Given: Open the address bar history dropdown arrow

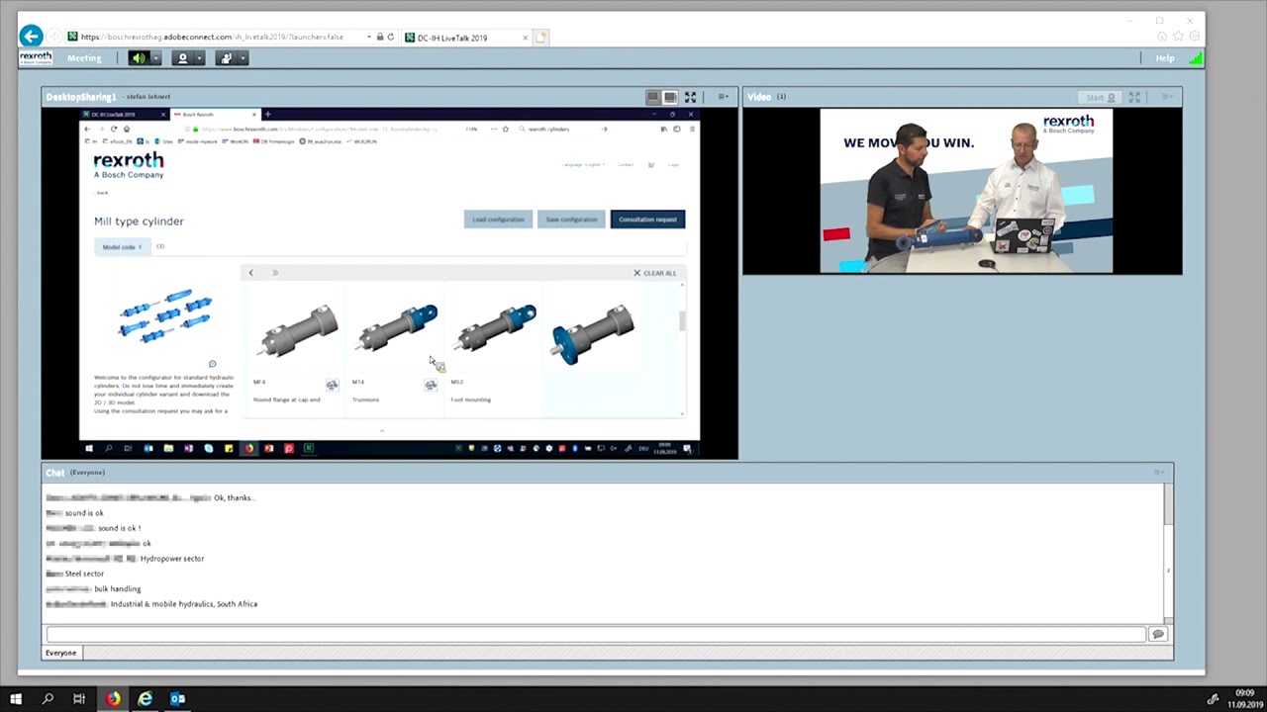Looking at the screenshot, I should pyautogui.click(x=369, y=38).
